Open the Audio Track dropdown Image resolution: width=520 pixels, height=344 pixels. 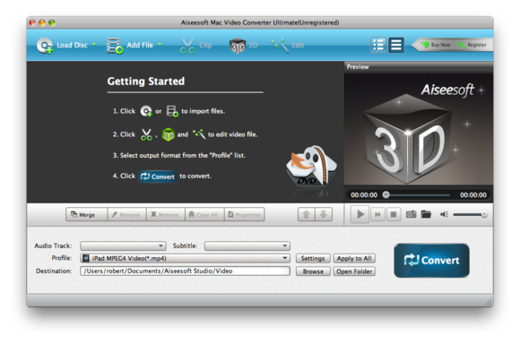point(123,245)
